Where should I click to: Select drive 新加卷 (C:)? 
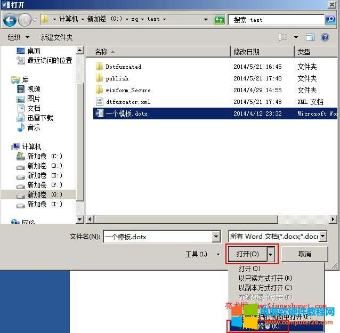[x=39, y=156]
